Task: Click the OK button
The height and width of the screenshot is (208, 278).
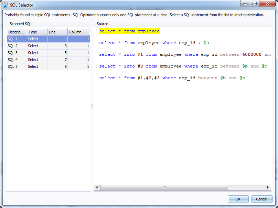Action: point(238,199)
